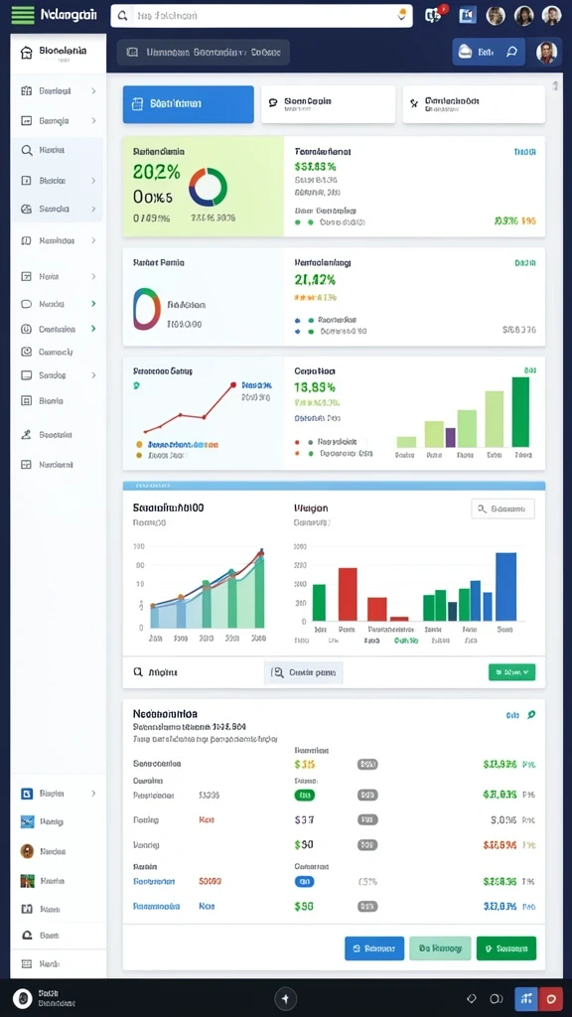This screenshot has width=572, height=1017.
Task: Open the blue square icon in the top bar
Action: pos(468,16)
